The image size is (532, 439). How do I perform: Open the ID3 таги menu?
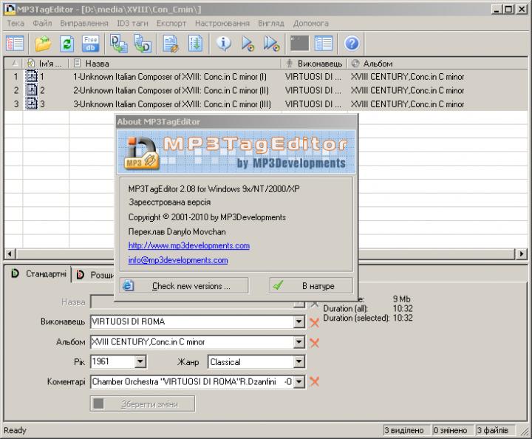pyautogui.click(x=132, y=23)
